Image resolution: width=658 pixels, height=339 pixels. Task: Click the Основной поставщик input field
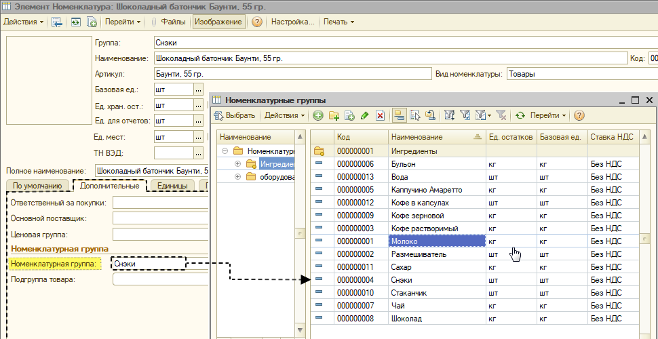coord(161,218)
